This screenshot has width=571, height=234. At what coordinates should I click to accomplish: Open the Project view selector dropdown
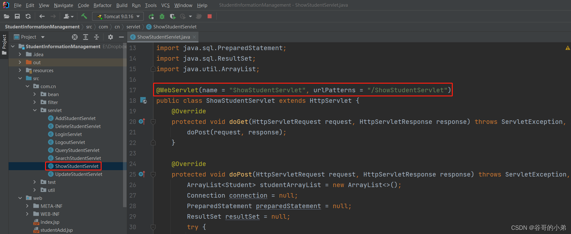[x=29, y=37]
